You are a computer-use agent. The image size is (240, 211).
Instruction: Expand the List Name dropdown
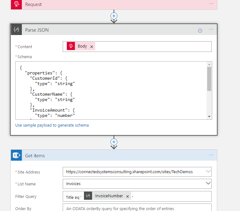(x=208, y=183)
